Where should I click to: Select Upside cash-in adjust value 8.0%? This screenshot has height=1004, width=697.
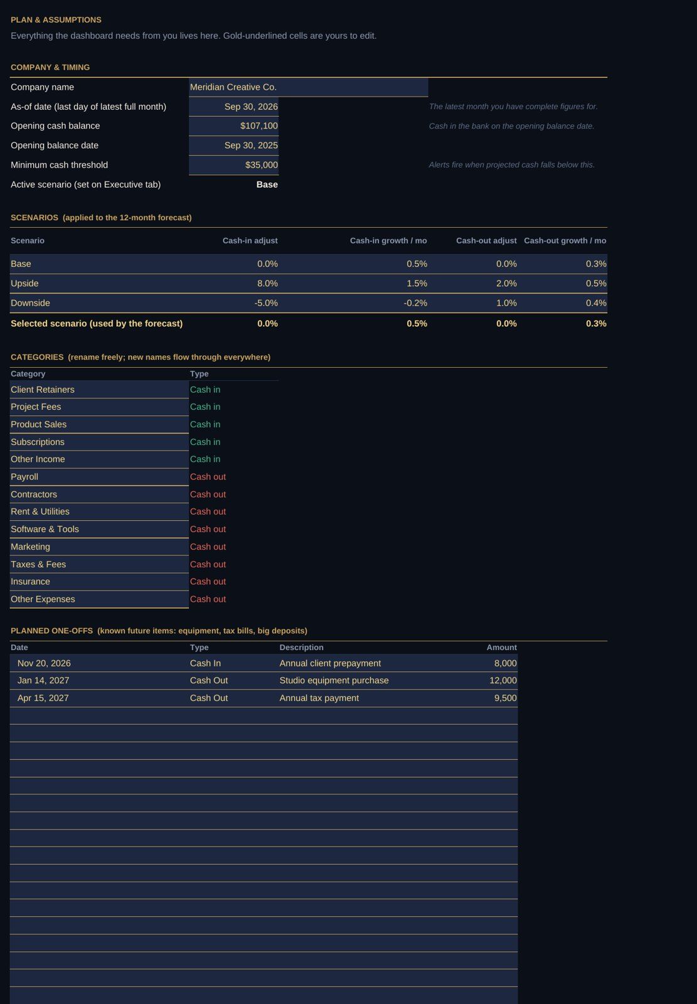pos(233,284)
